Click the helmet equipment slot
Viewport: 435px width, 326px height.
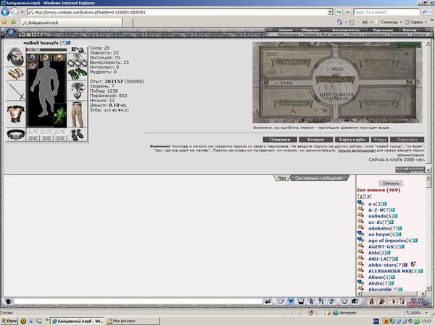pyautogui.click(x=15, y=57)
